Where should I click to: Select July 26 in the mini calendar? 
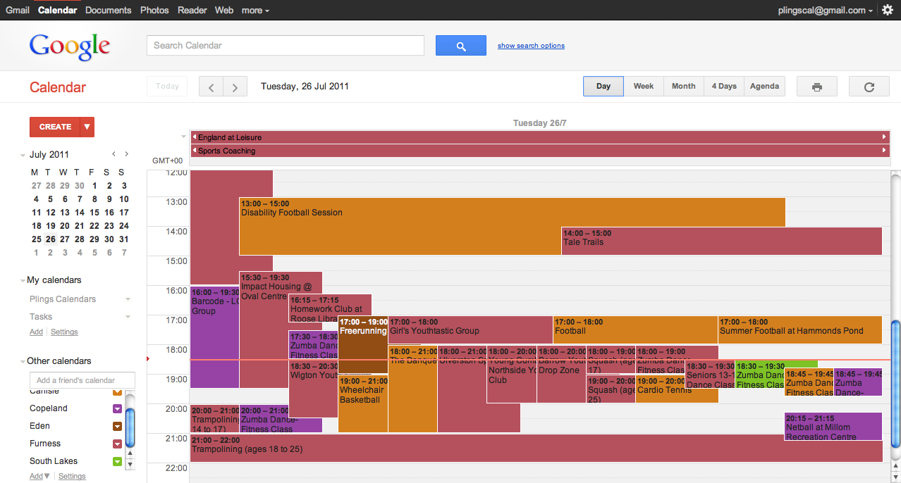[50, 239]
